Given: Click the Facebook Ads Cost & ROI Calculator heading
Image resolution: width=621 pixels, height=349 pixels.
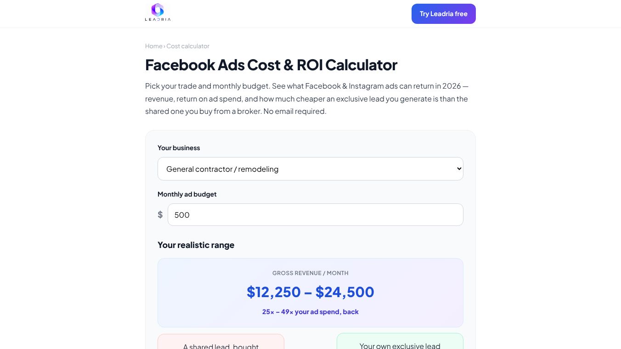Looking at the screenshot, I should (271, 65).
